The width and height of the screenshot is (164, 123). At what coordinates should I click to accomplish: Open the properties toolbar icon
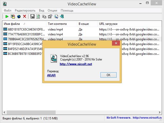(50, 16)
